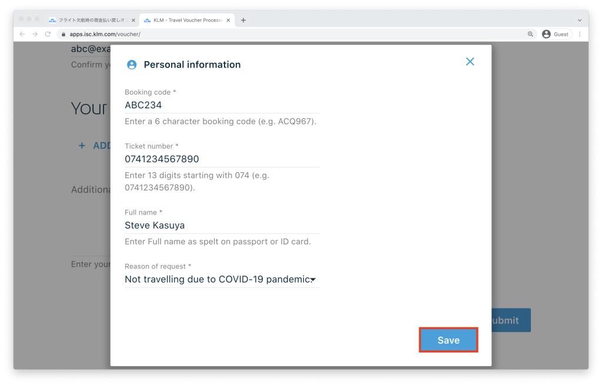Screen dimensions: 602x386
Task: Open the Guest profile menu
Action: tap(555, 34)
